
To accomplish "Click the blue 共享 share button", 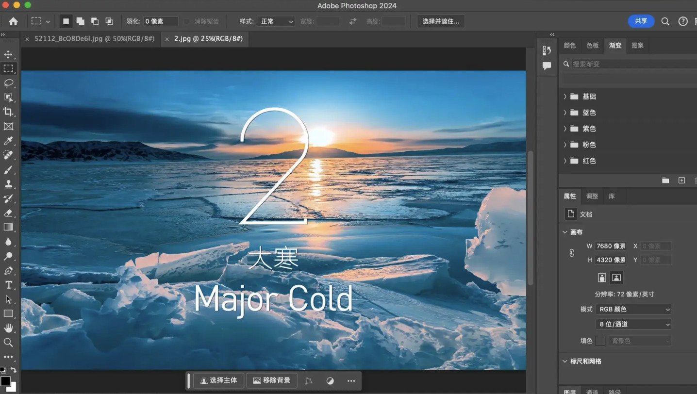I will 641,21.
